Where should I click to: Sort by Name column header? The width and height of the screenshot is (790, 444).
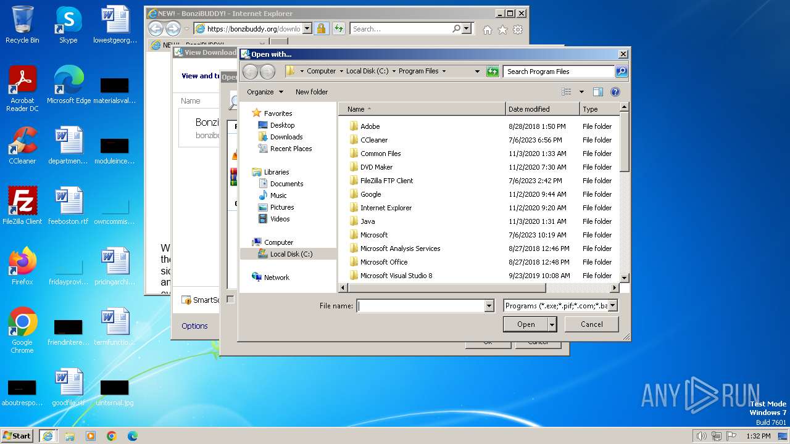[x=422, y=109]
